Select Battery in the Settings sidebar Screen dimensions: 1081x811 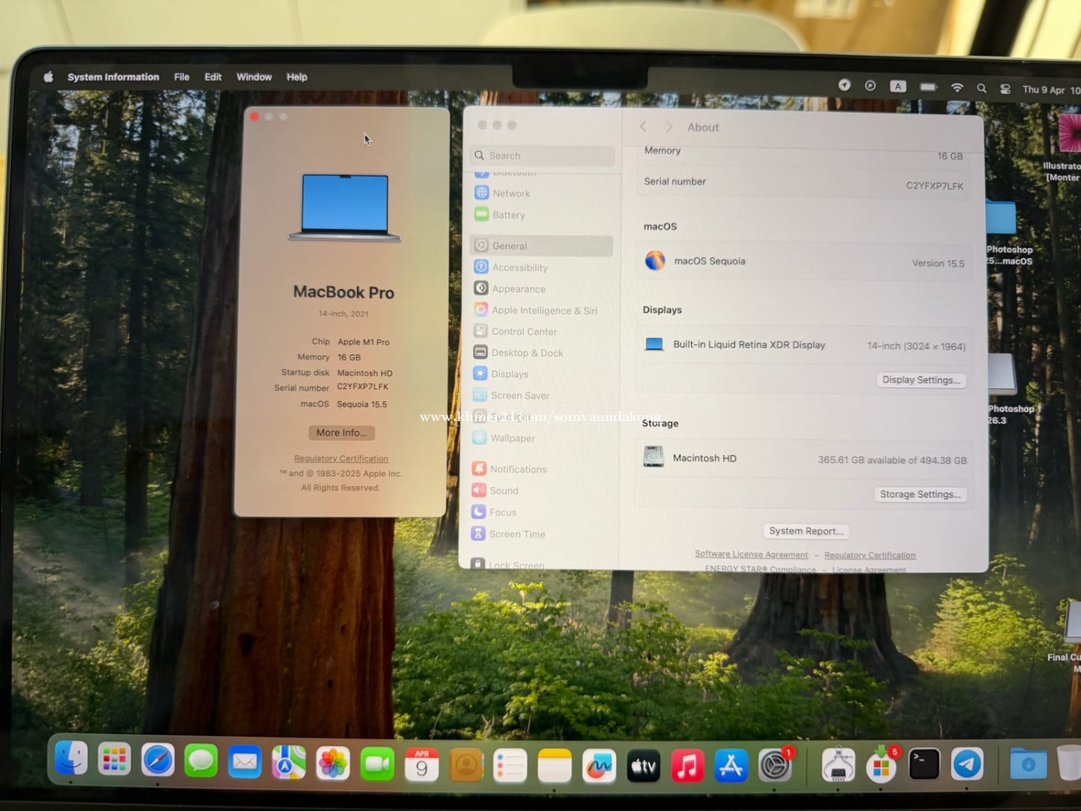[x=542, y=215]
